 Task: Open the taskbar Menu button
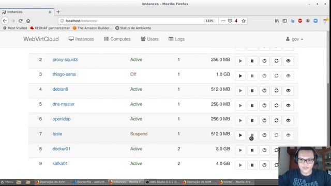coord(7,182)
